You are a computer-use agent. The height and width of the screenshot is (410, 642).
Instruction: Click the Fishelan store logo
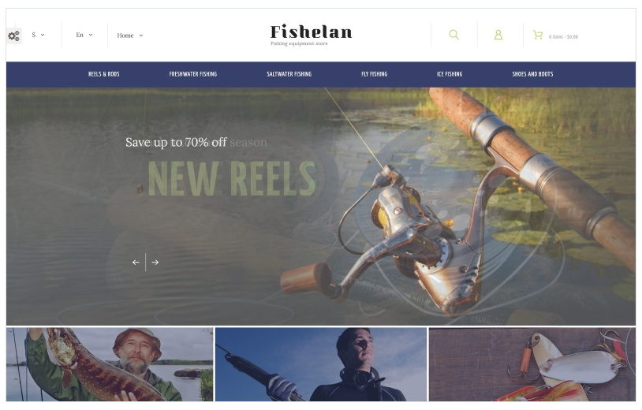click(x=312, y=35)
